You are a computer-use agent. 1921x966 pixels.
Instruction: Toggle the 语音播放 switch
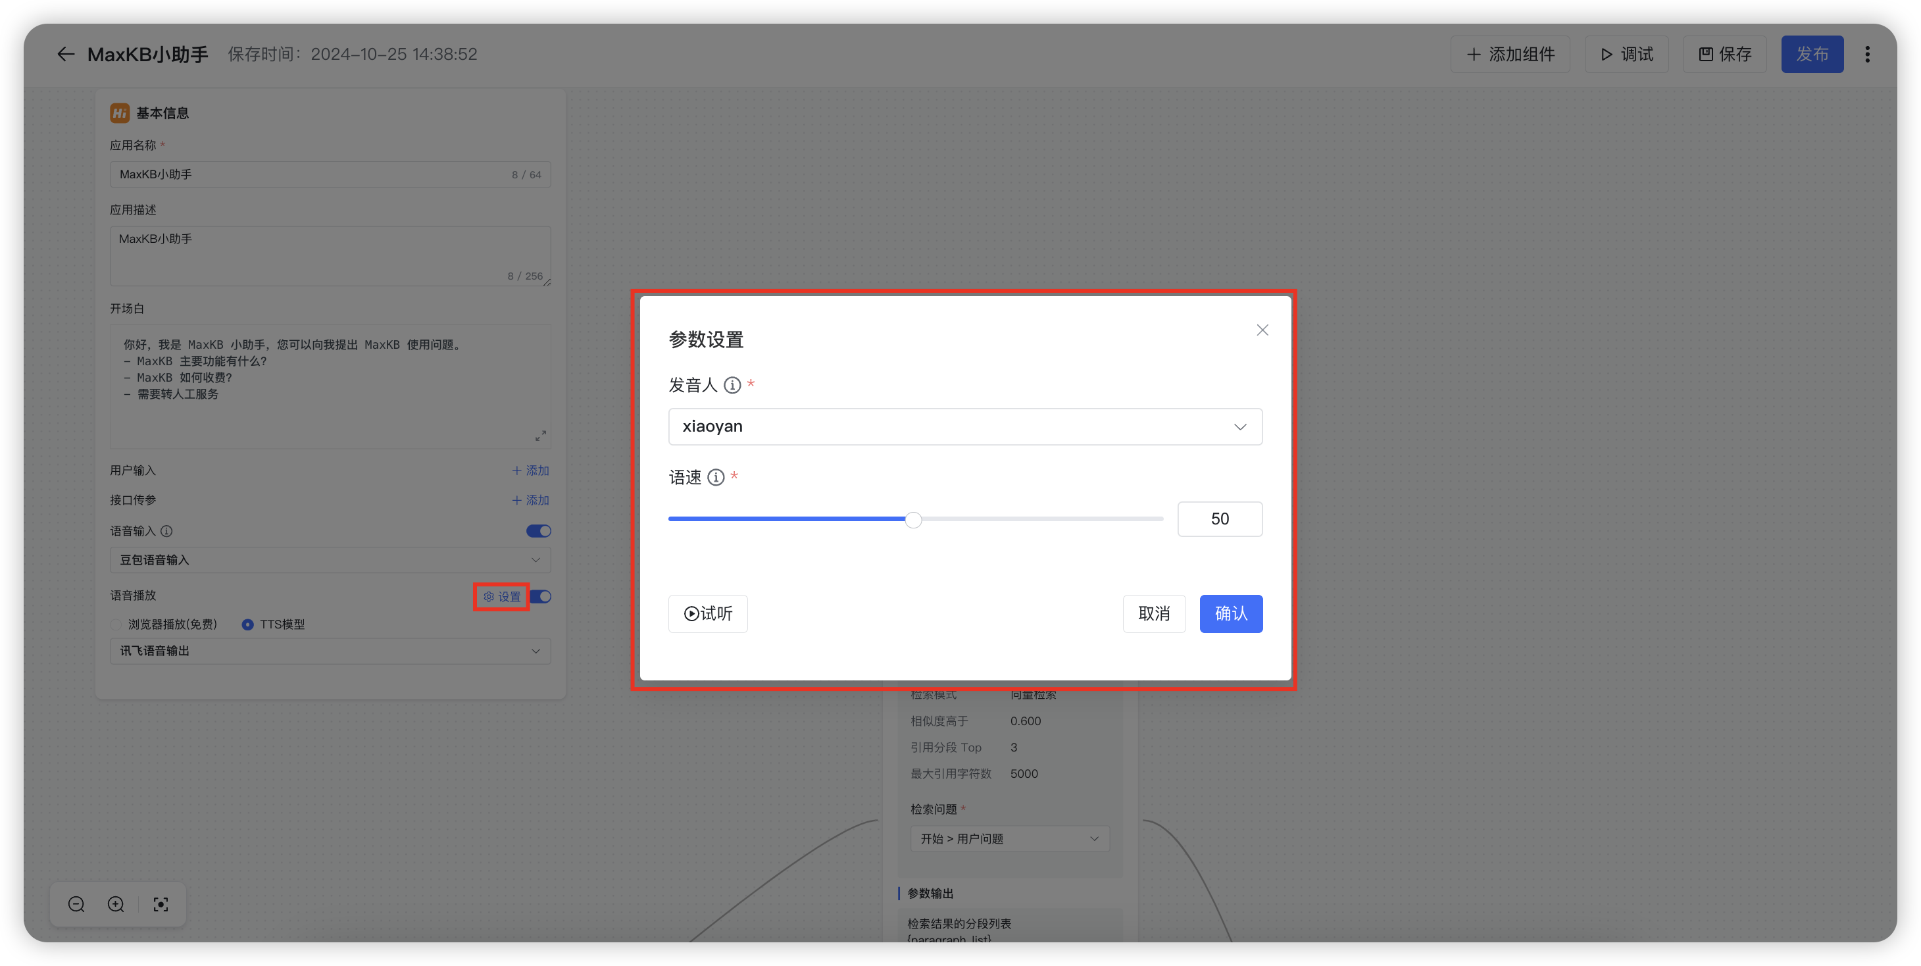click(x=541, y=597)
